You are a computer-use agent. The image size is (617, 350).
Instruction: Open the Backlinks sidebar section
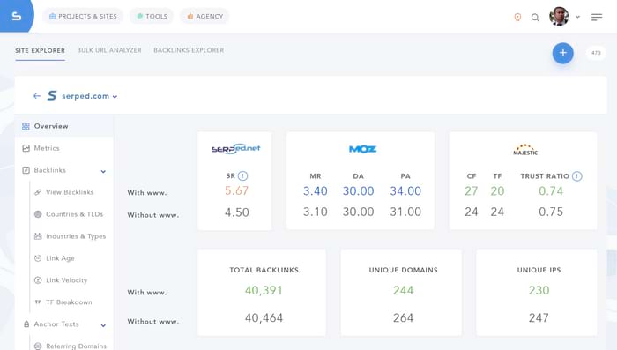click(x=50, y=170)
